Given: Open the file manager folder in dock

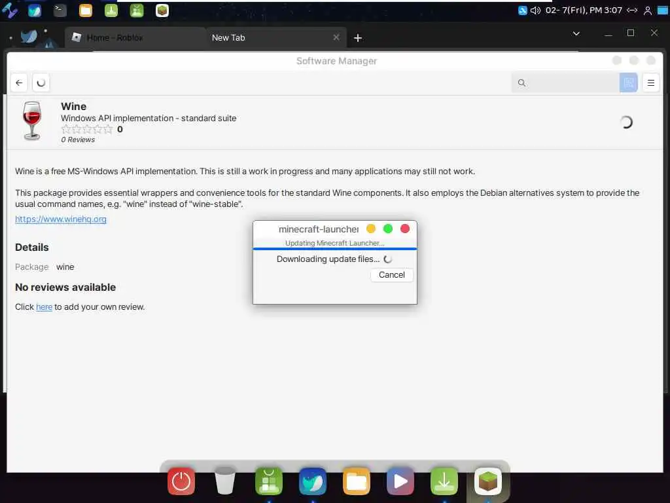Looking at the screenshot, I should pos(357,481).
